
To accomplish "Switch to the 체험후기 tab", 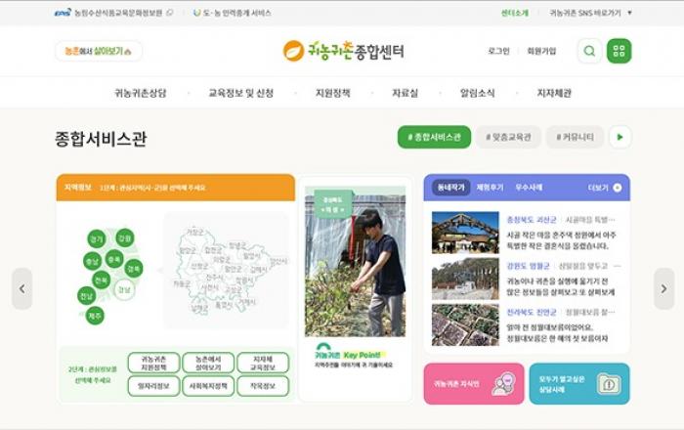I will tap(490, 187).
